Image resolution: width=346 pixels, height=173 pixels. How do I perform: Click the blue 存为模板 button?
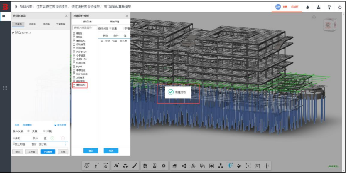tap(48, 151)
